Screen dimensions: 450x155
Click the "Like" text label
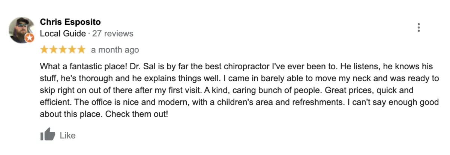tap(68, 135)
